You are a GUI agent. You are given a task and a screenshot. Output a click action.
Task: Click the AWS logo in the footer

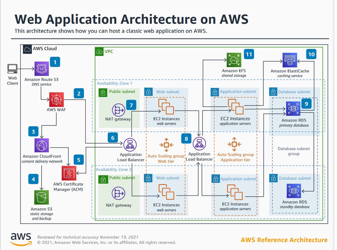tap(21, 239)
